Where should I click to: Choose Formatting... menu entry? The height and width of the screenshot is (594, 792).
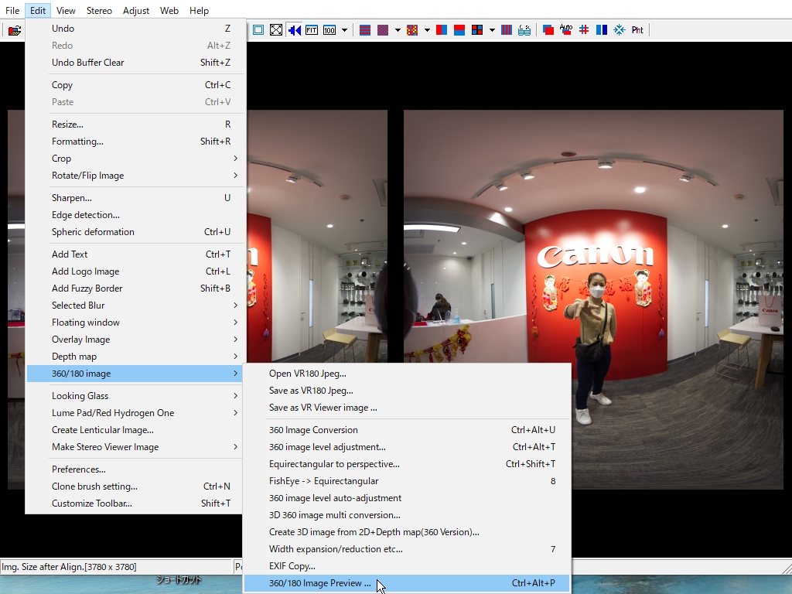(x=135, y=142)
